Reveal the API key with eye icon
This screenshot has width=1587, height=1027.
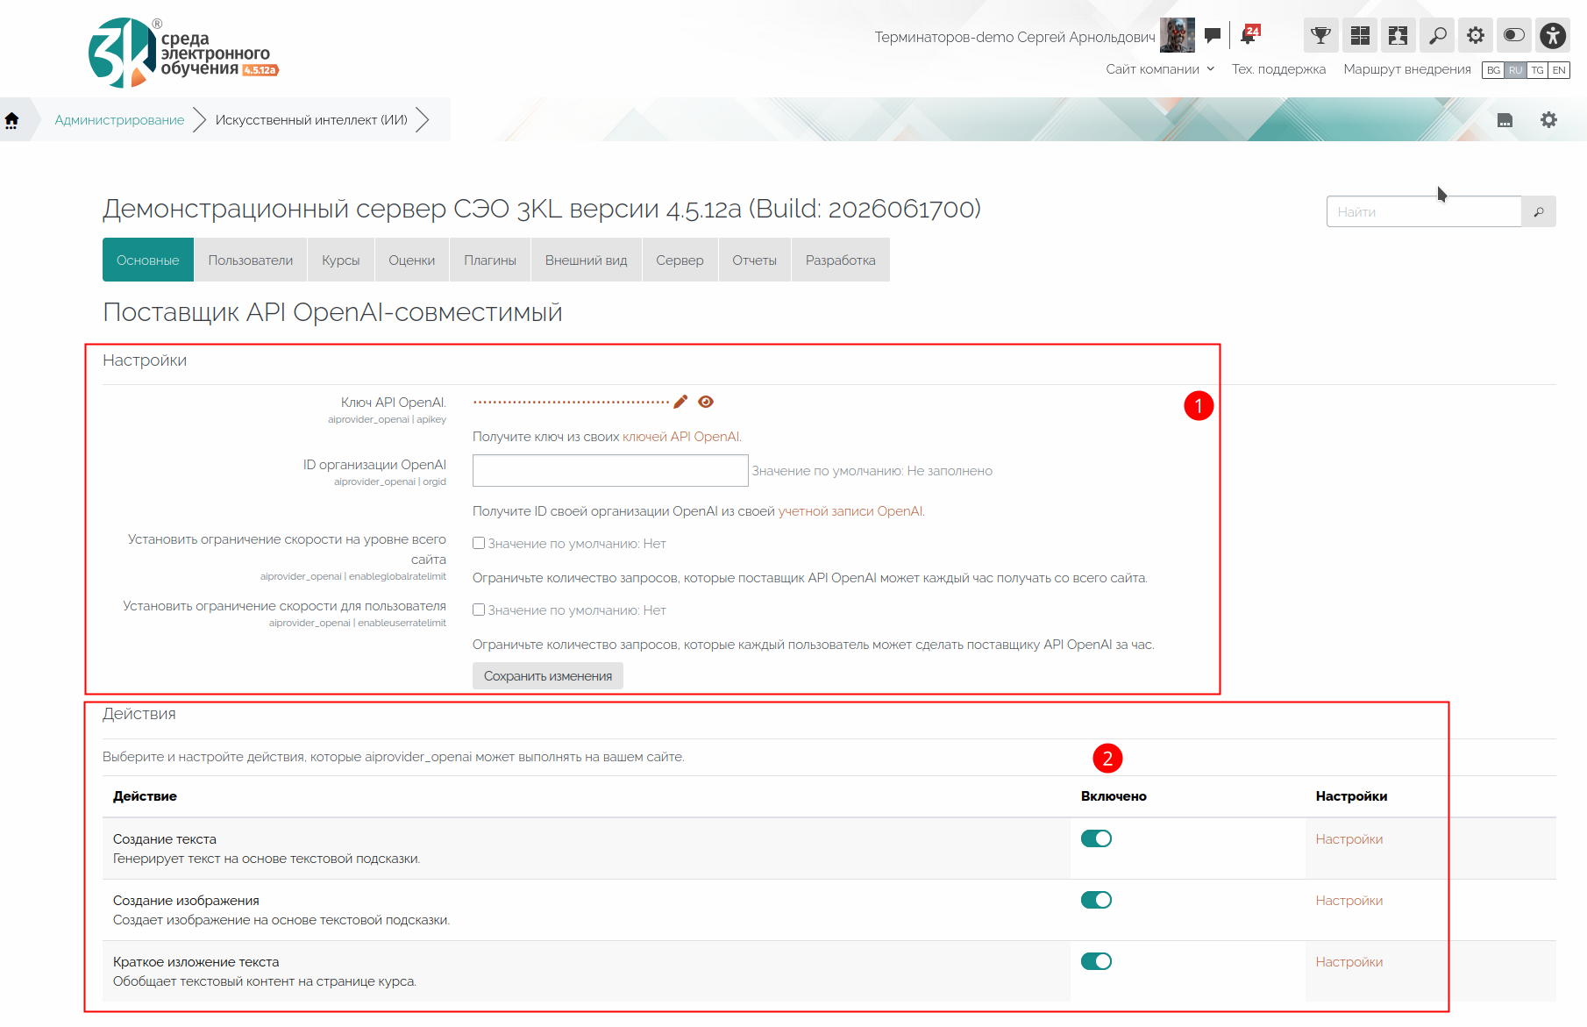coord(706,402)
